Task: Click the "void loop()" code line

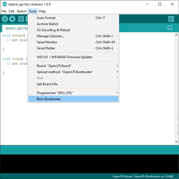Action: [15, 59]
